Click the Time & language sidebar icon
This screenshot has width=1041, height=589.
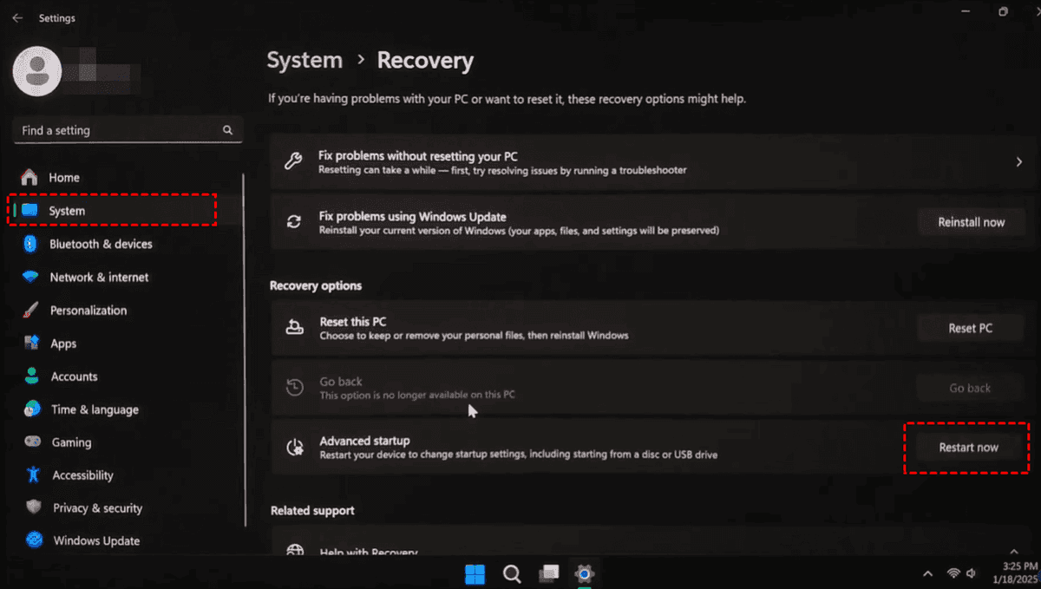tap(34, 409)
